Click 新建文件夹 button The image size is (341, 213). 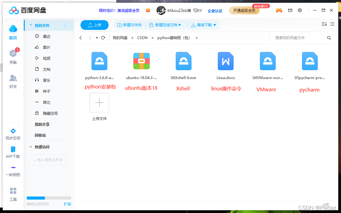click(130, 25)
